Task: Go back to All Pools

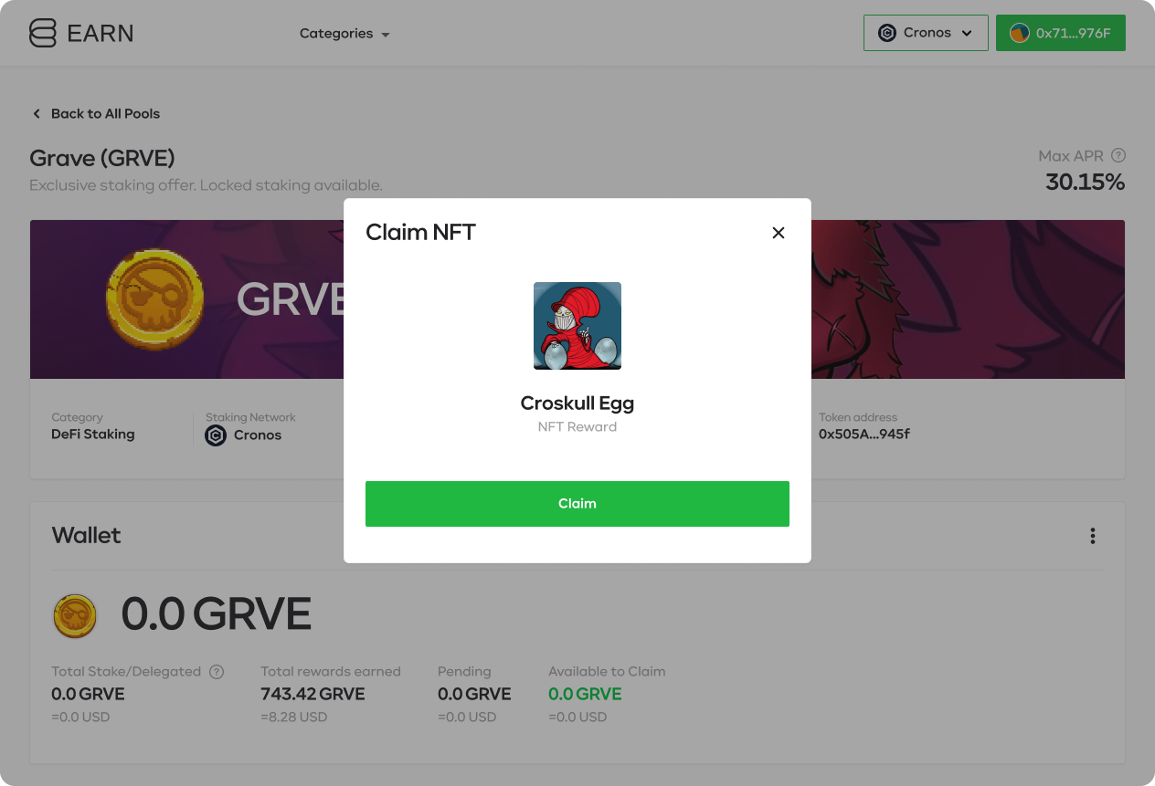Action: 96,114
